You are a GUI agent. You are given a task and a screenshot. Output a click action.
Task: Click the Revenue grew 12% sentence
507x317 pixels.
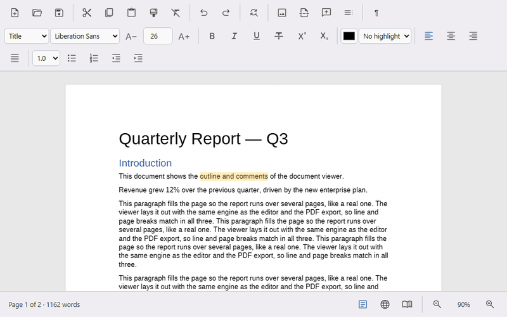243,190
